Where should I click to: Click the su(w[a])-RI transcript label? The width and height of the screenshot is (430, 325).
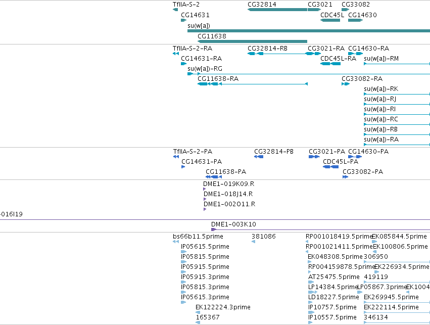[x=379, y=109]
